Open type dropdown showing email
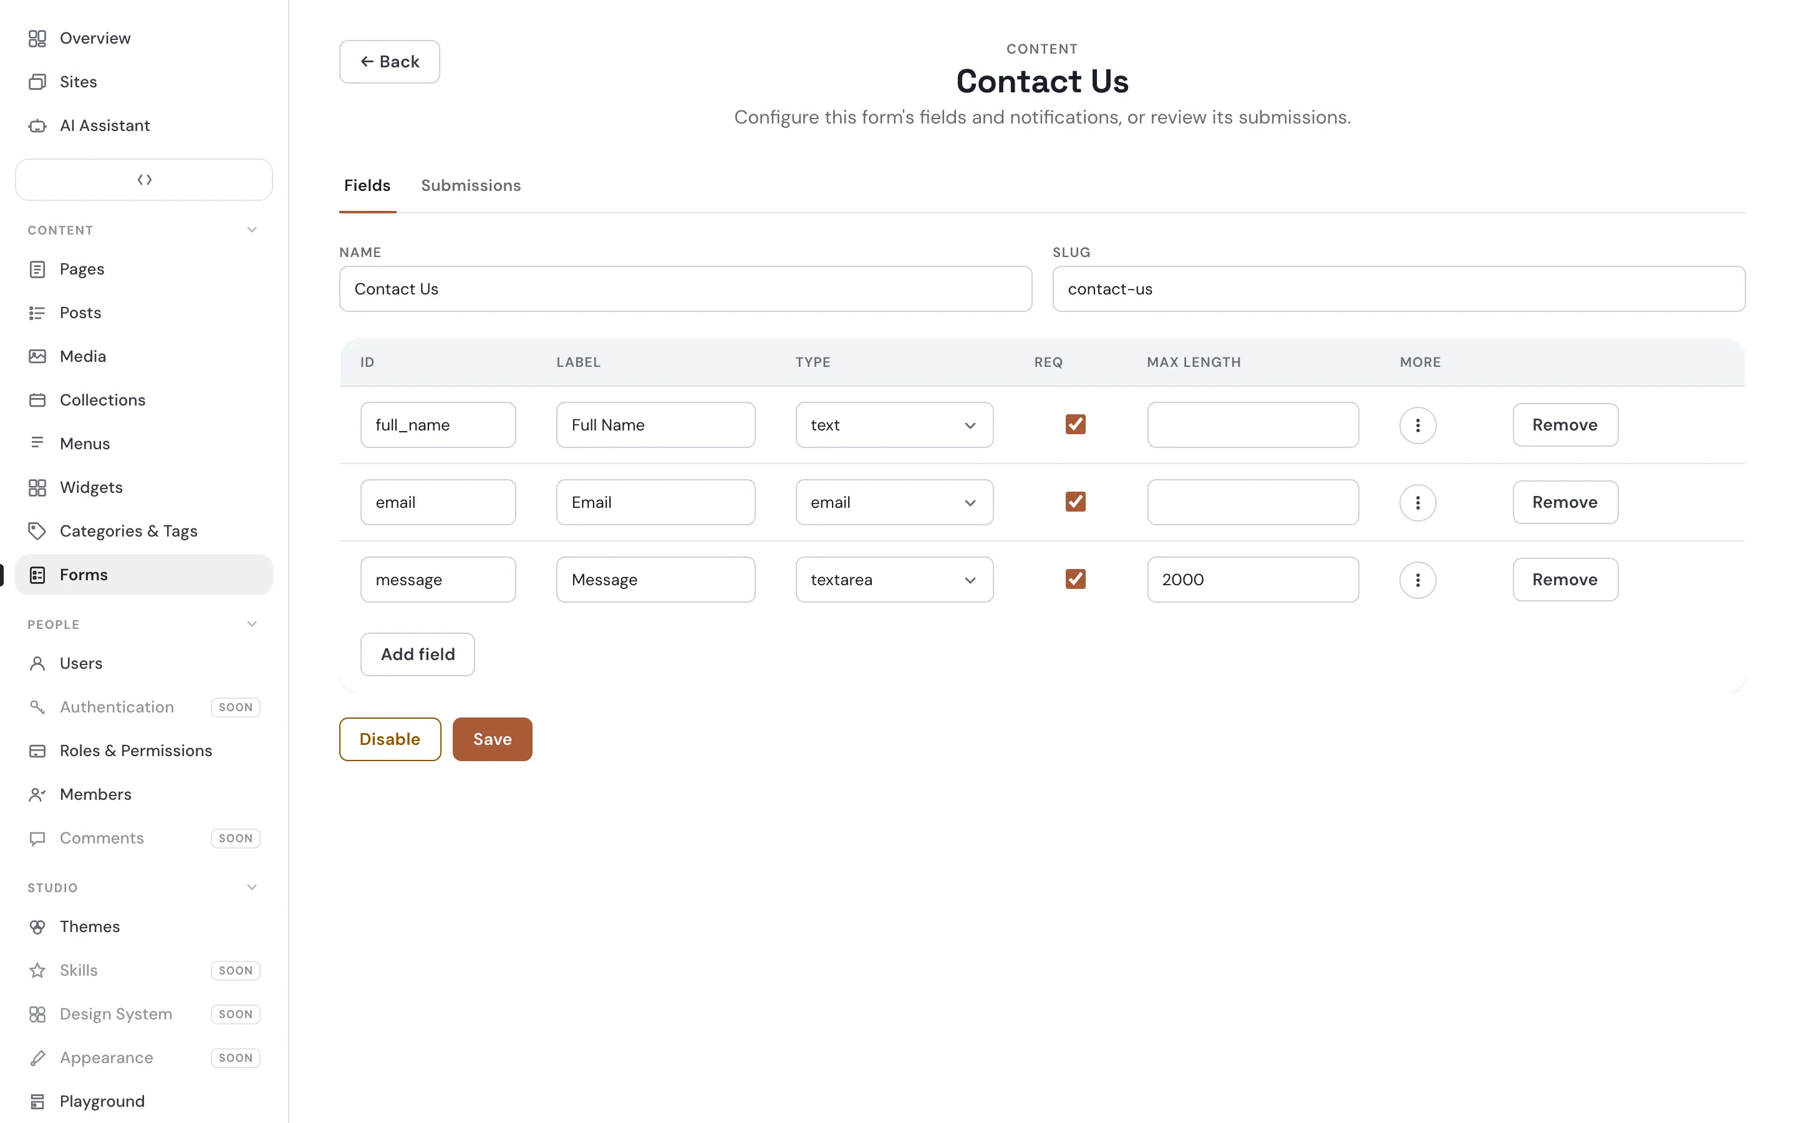1796x1123 pixels. [894, 503]
